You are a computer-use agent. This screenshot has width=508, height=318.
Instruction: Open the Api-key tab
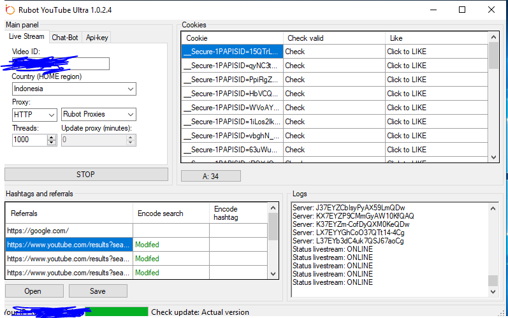pos(97,38)
